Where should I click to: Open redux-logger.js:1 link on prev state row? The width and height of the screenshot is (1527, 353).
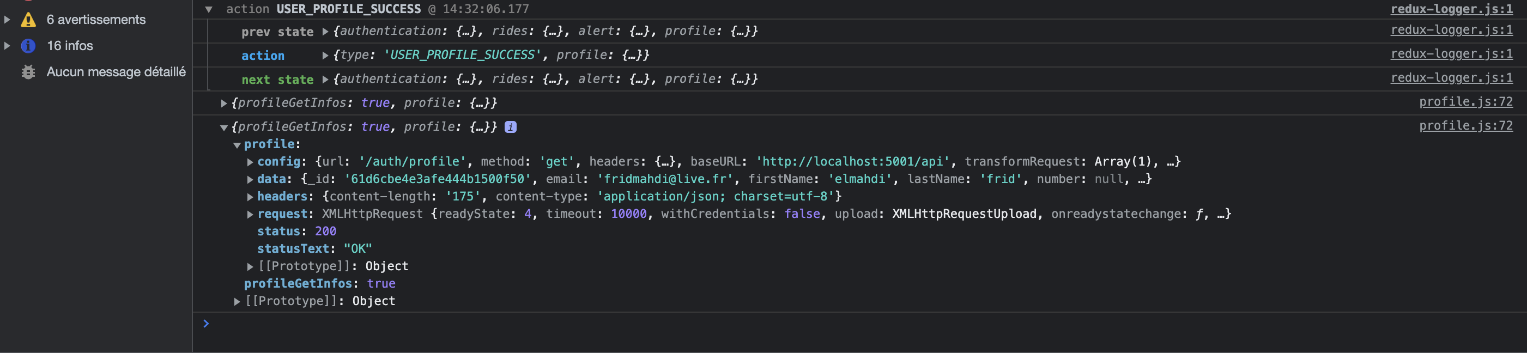1451,29
